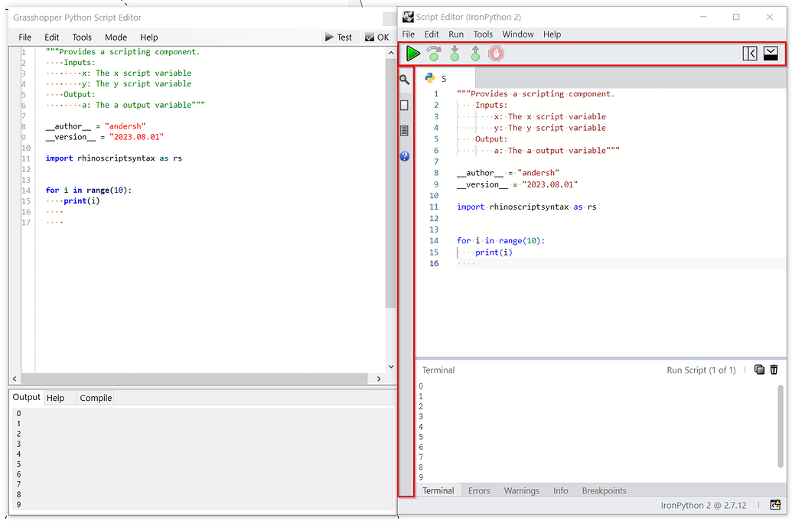Open search with the magnifier sidebar icon
Image resolution: width=792 pixels, height=521 pixels.
(x=405, y=79)
